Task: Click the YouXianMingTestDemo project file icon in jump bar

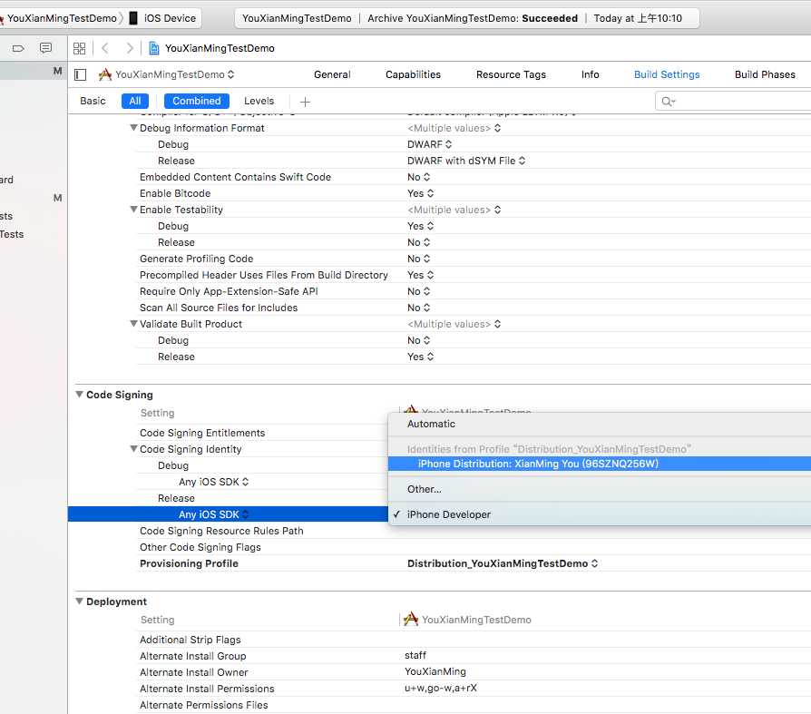Action: point(153,48)
